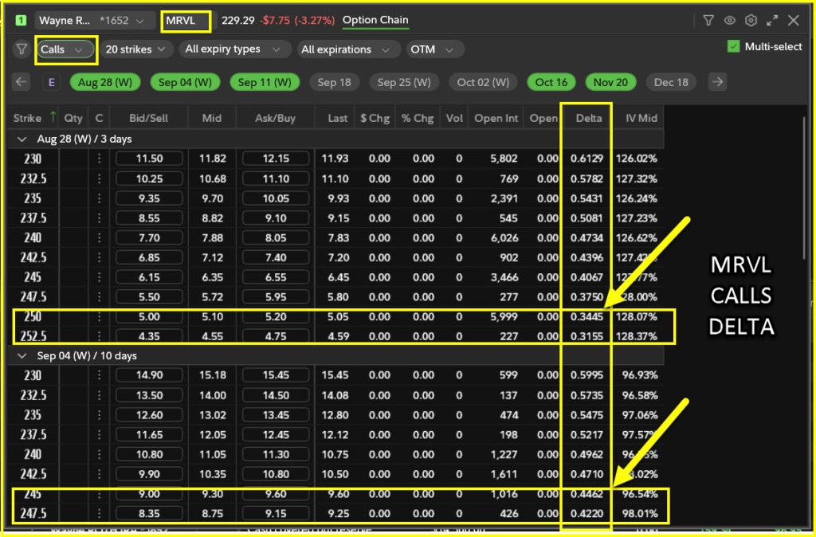Image resolution: width=816 pixels, height=537 pixels.
Task: Toggle the Sep 11 (W) expiration pill
Action: pos(265,82)
